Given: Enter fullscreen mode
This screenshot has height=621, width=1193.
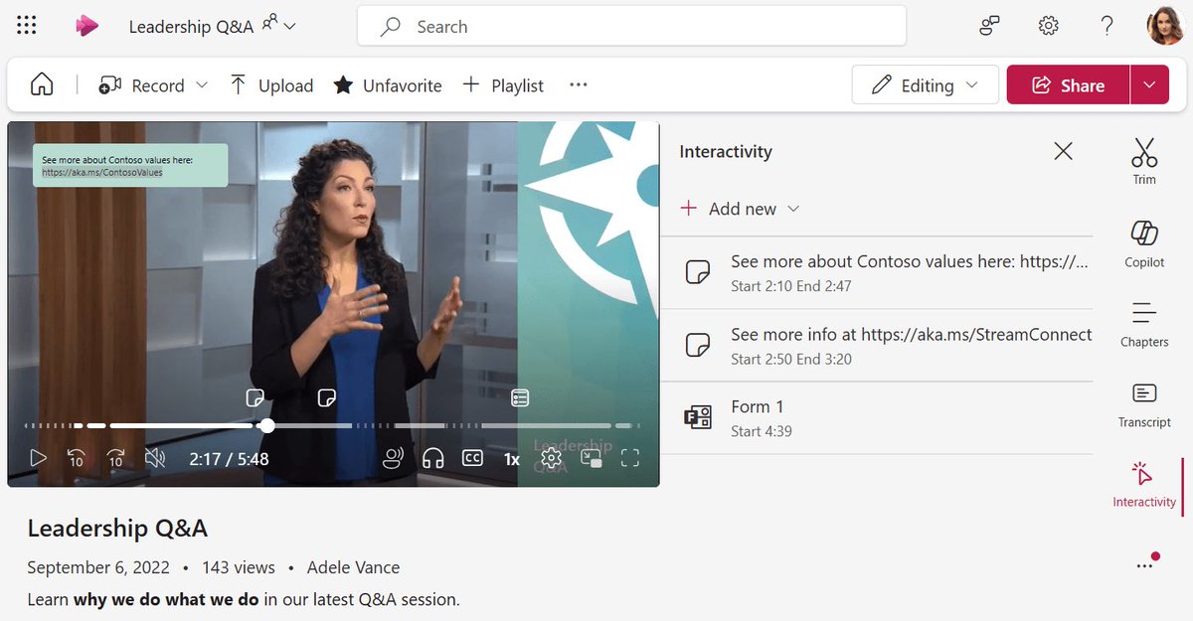Looking at the screenshot, I should pyautogui.click(x=629, y=458).
